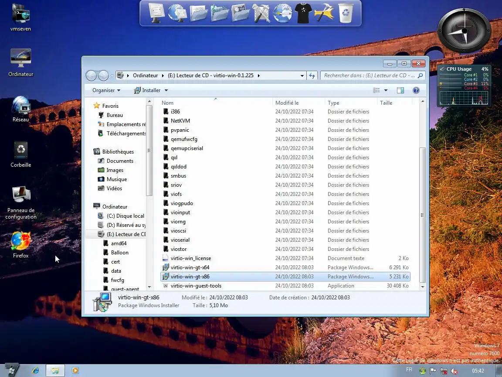Click the analog clock gadget
The height and width of the screenshot is (377, 502).
tap(464, 31)
